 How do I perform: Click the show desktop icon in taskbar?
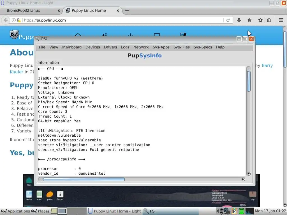[x=54, y=211]
